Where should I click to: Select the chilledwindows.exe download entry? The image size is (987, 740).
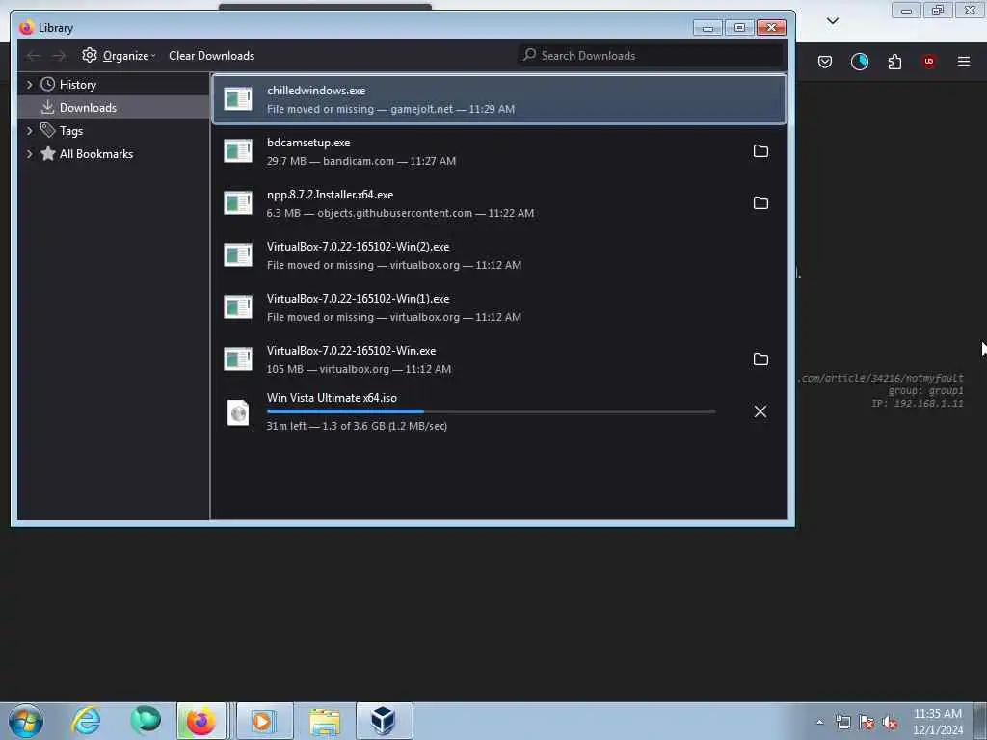pos(499,99)
